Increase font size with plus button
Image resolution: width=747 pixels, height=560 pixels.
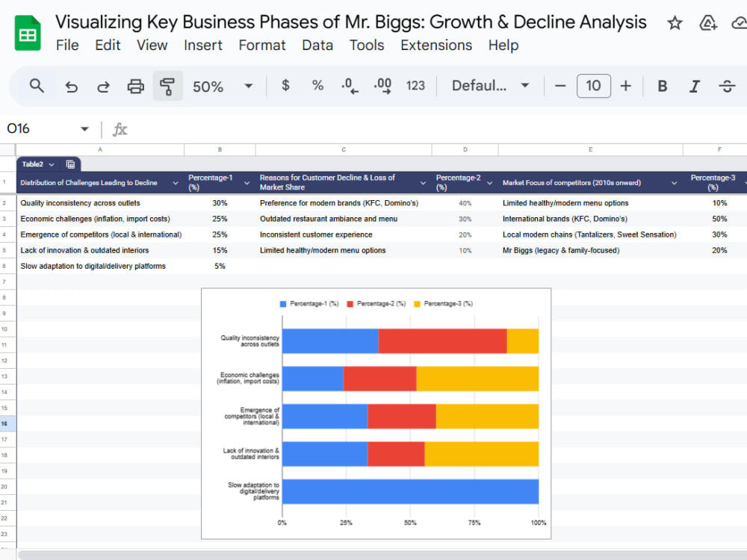point(625,86)
